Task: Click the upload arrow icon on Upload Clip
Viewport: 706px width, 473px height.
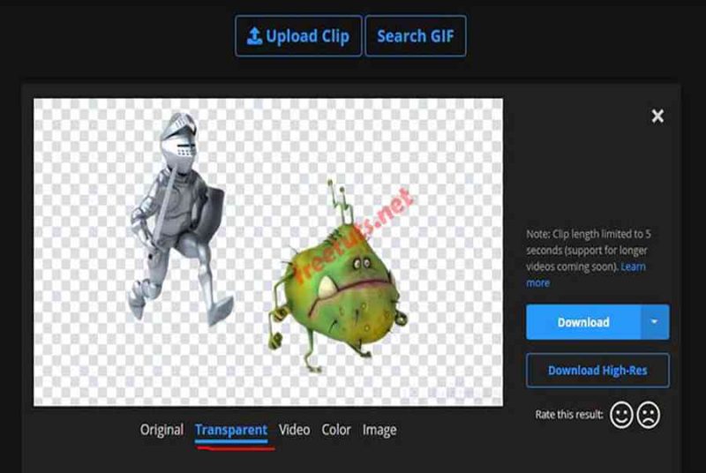Action: pos(254,36)
